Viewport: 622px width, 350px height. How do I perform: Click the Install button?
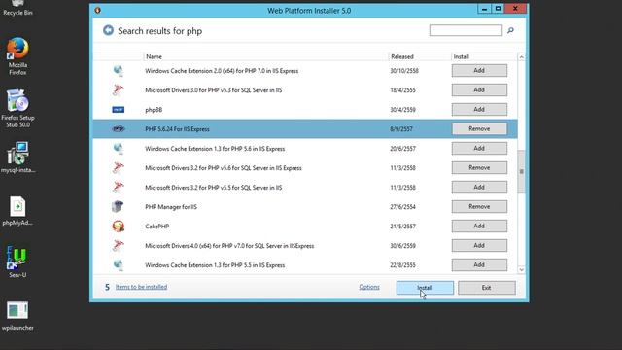click(425, 288)
